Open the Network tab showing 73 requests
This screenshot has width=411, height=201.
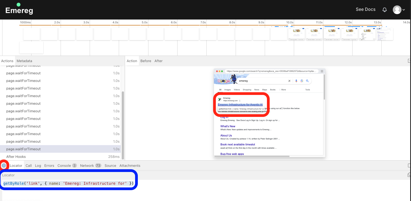87,165
